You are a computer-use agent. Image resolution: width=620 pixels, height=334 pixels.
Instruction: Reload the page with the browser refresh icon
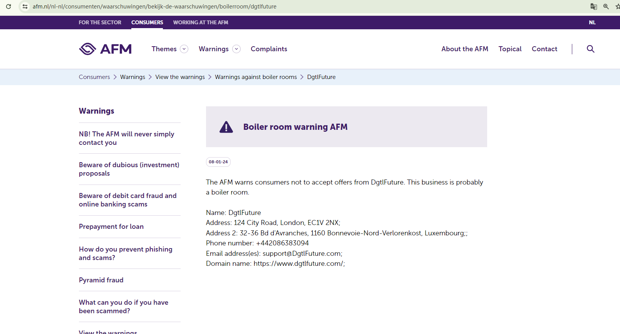[x=8, y=7]
